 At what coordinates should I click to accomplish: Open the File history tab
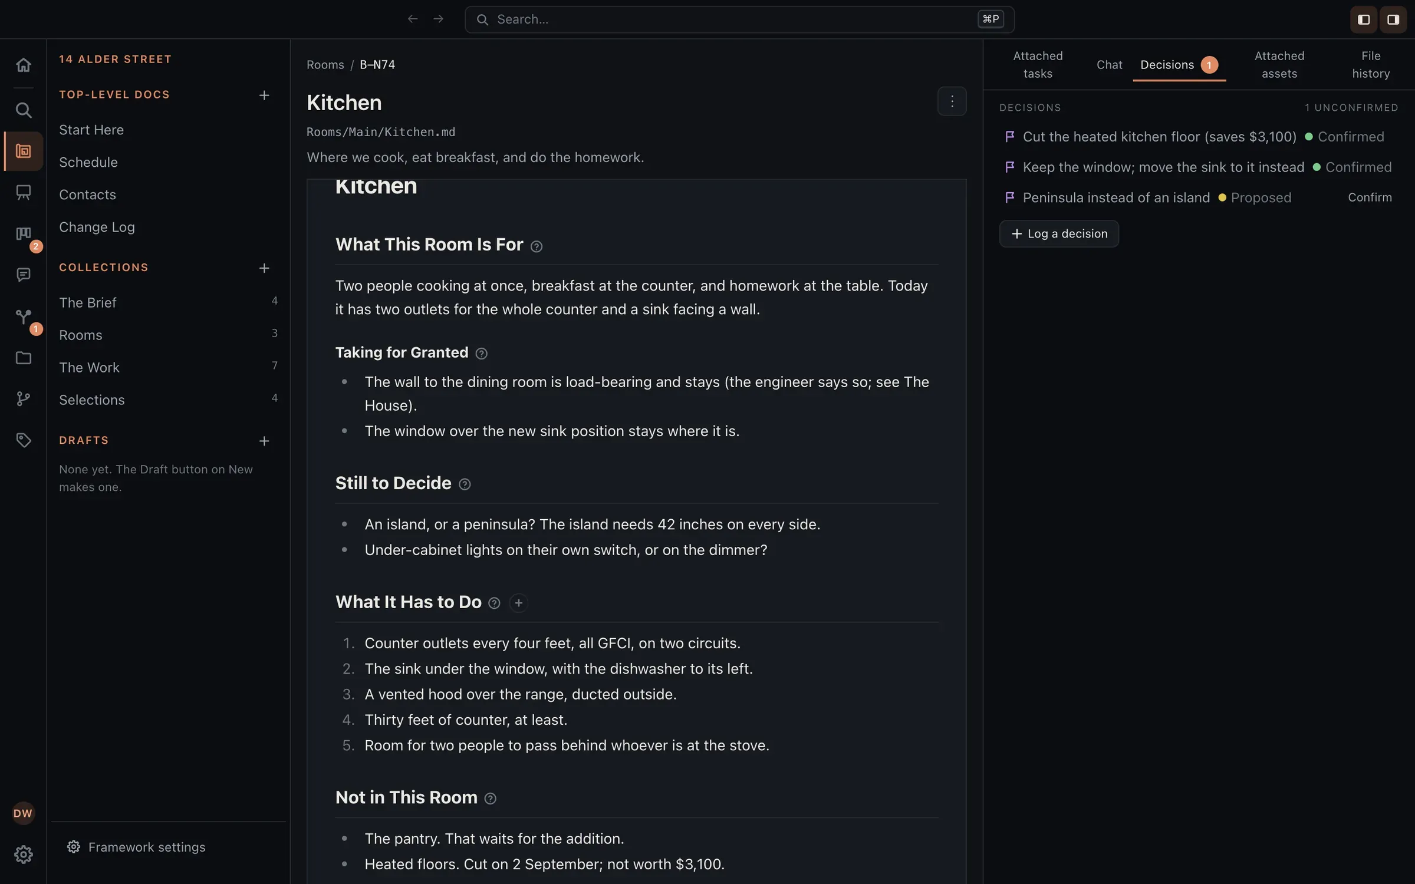point(1371,65)
